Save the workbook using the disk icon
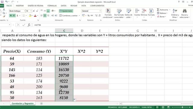193x109 pixels. (x=2, y=2)
